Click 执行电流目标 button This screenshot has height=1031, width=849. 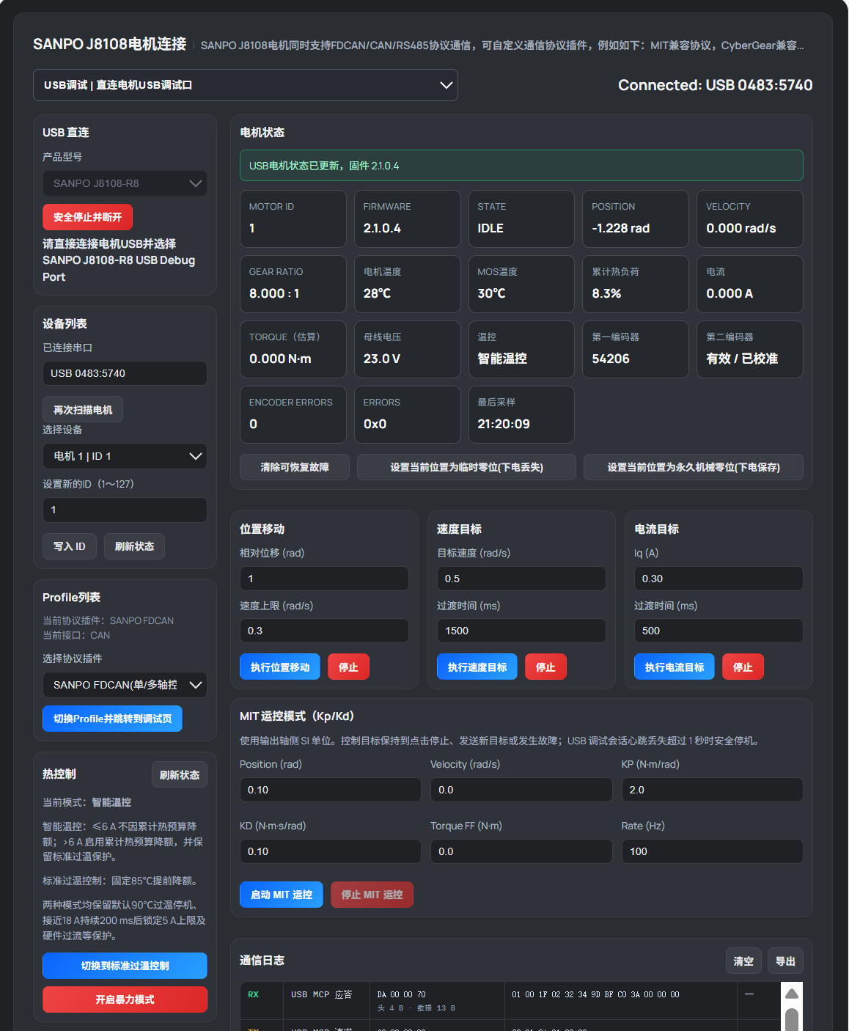[675, 667]
